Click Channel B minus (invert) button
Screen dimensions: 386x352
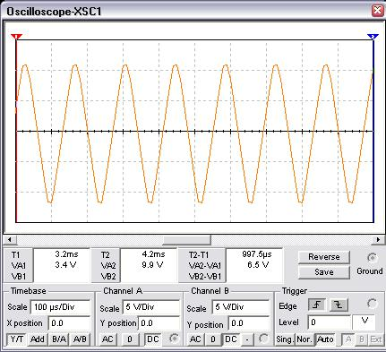click(x=247, y=339)
